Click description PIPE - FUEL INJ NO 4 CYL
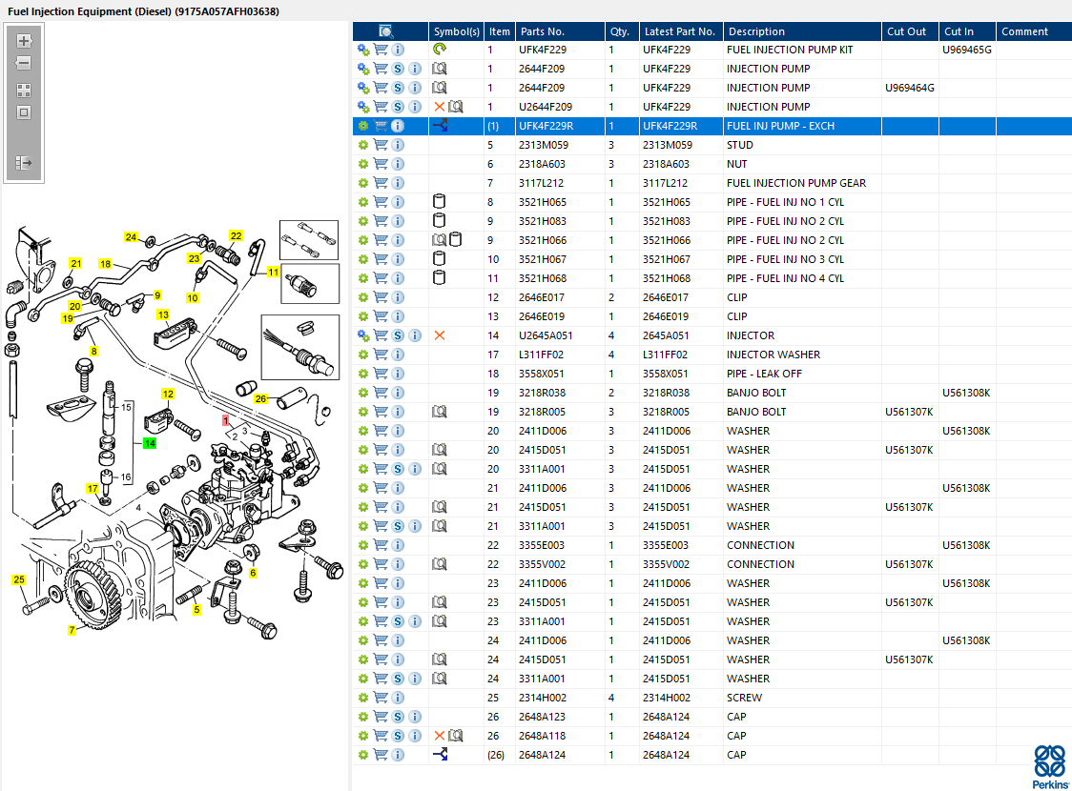The width and height of the screenshot is (1072, 791). (x=786, y=278)
